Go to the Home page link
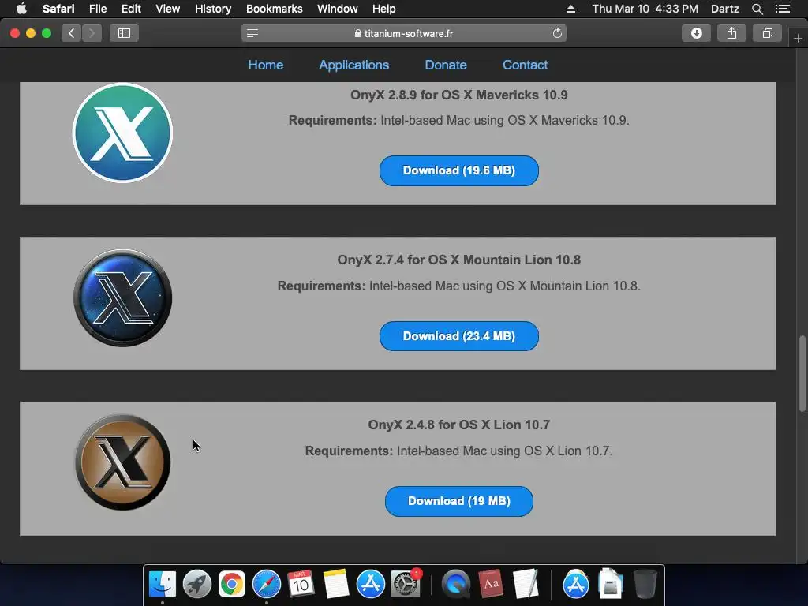 click(266, 65)
